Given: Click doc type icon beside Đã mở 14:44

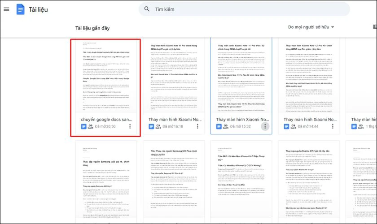Looking at the screenshot, I should pos(286,126).
